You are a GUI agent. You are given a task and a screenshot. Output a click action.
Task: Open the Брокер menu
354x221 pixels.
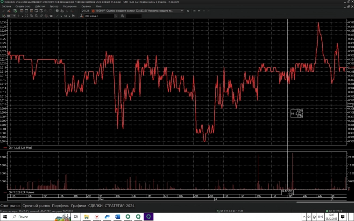pyautogui.click(x=54, y=7)
